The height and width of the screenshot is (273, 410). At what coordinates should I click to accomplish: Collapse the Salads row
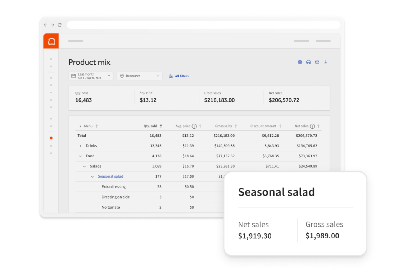pyautogui.click(x=85, y=166)
